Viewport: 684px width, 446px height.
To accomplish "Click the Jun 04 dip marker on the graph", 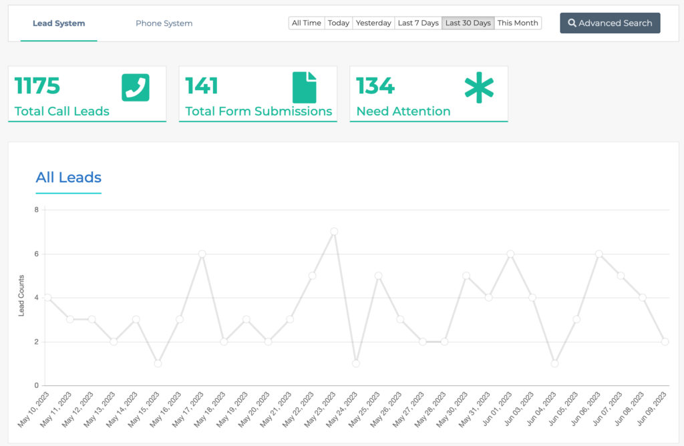I will 555,363.
